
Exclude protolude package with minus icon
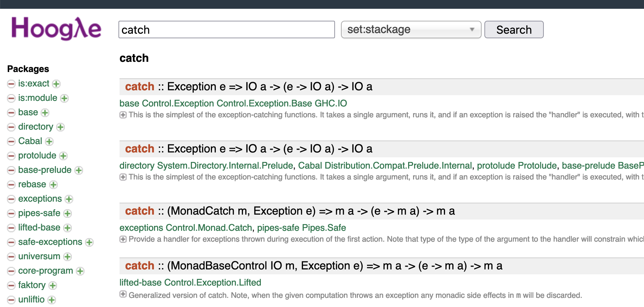(x=11, y=156)
